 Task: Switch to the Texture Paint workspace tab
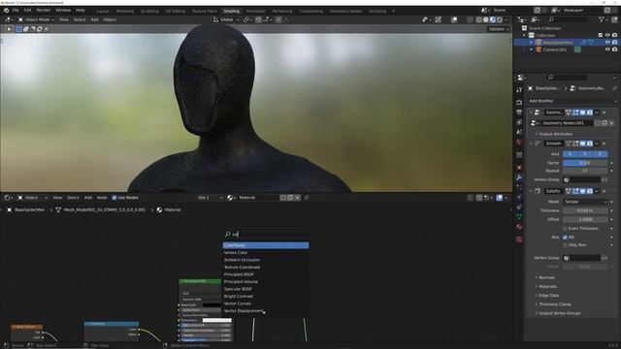205,11
